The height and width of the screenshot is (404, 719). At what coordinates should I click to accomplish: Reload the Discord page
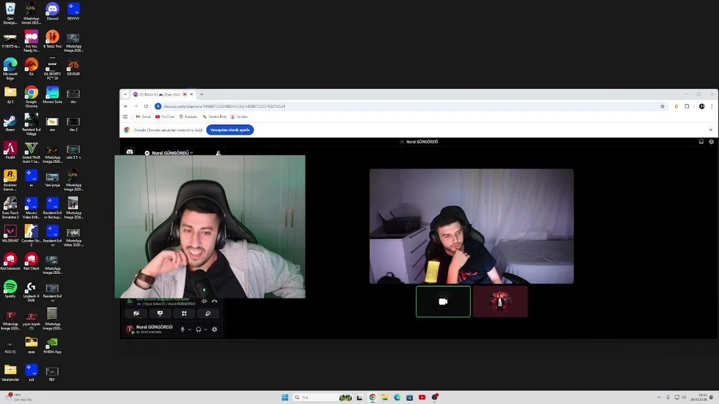click(x=146, y=106)
